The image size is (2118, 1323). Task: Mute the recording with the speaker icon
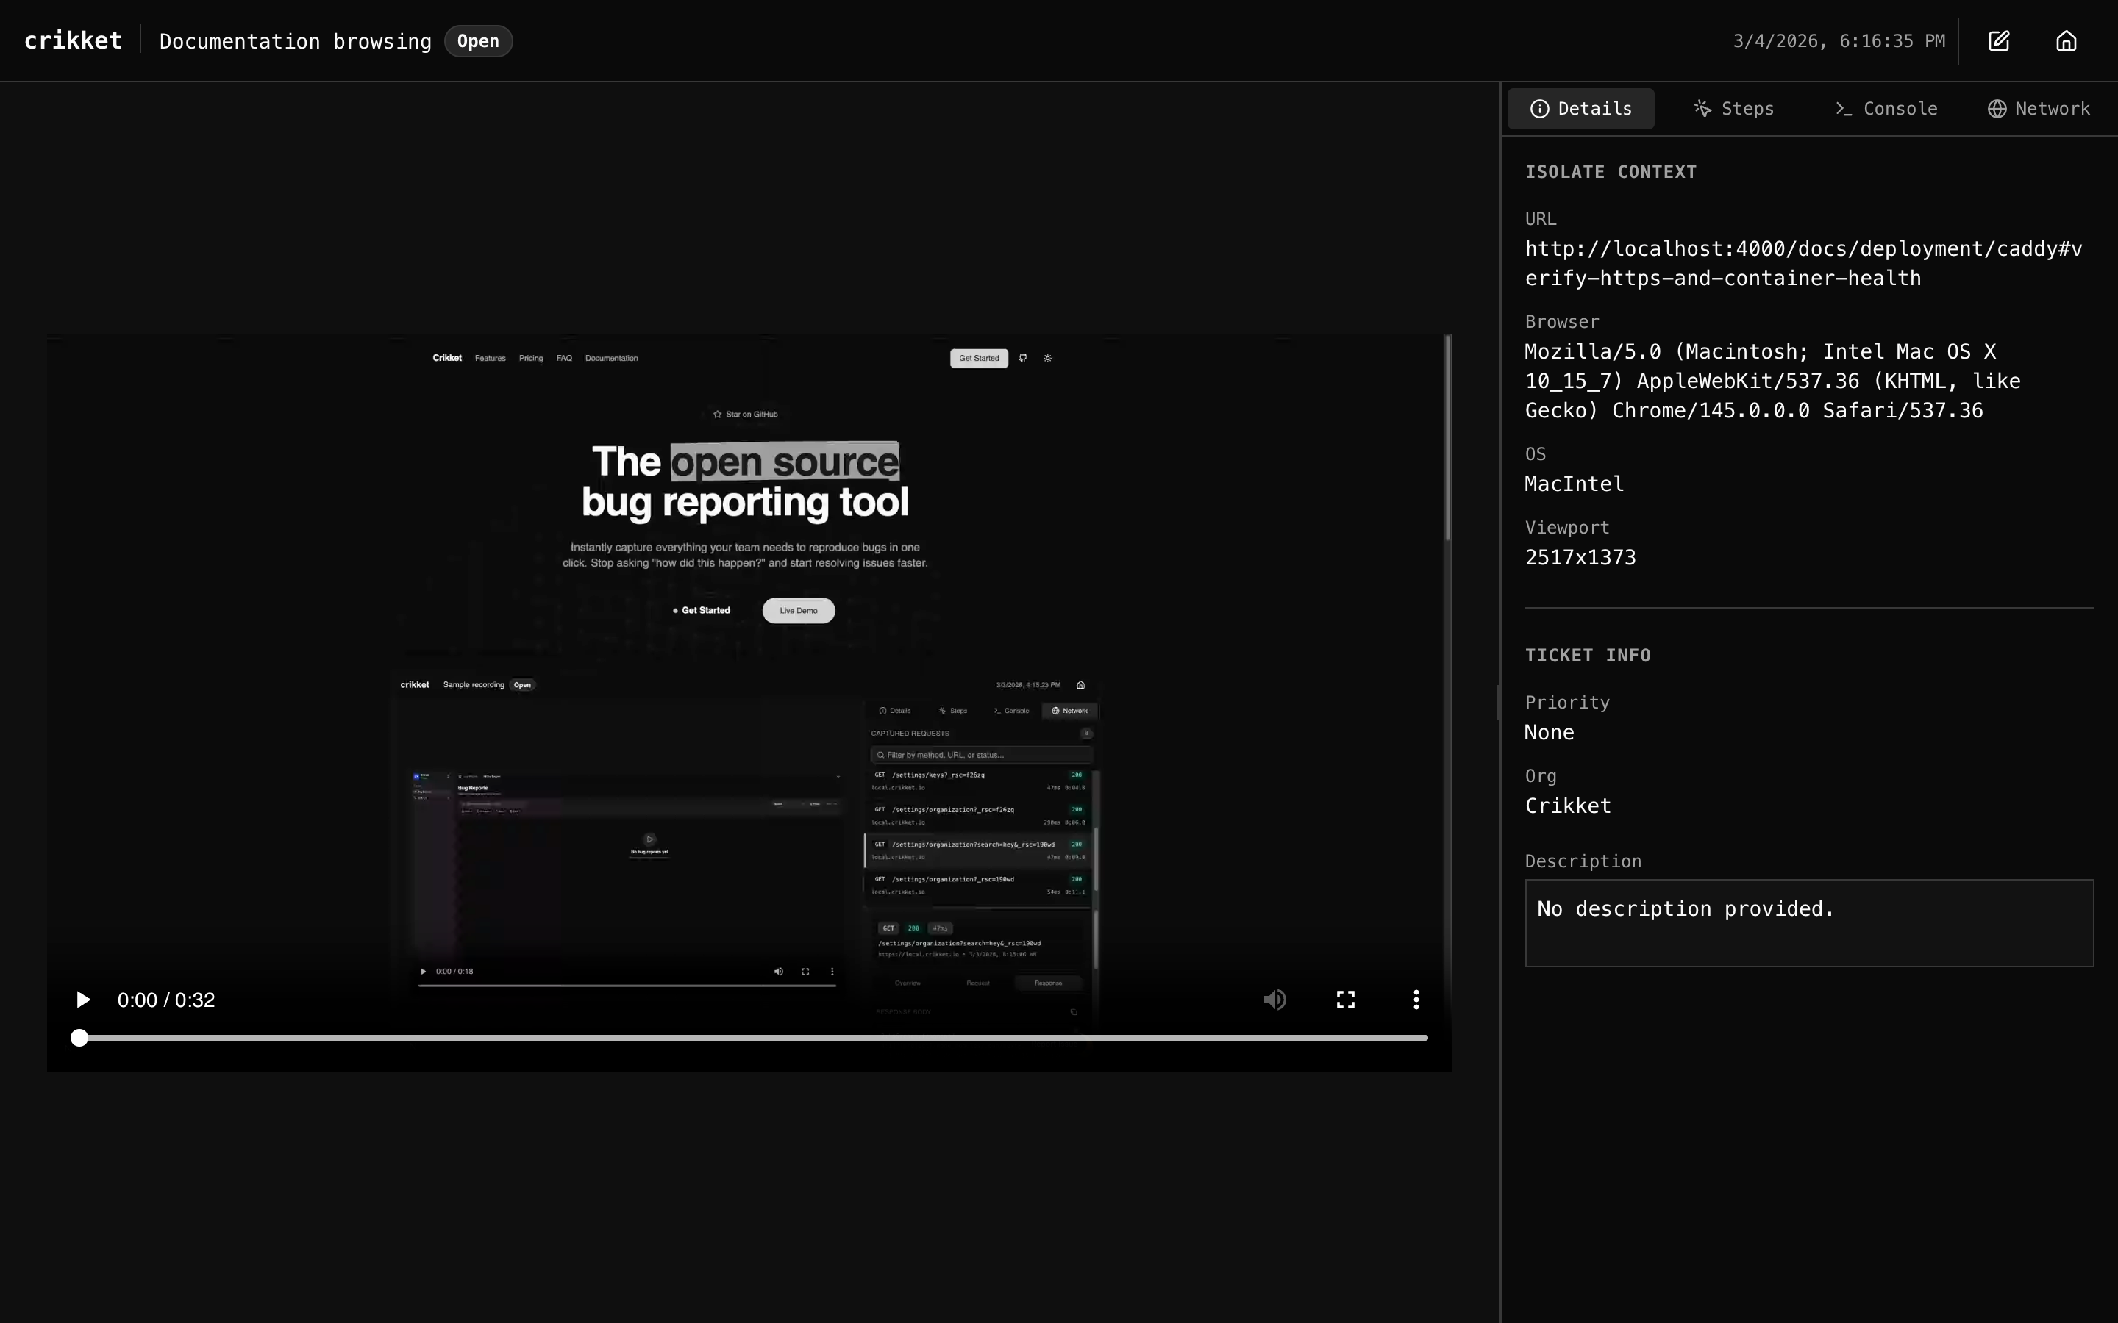[1274, 998]
